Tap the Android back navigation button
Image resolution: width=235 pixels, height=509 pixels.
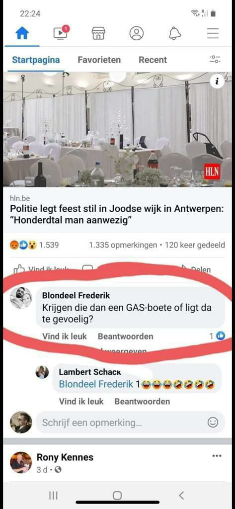point(181,496)
